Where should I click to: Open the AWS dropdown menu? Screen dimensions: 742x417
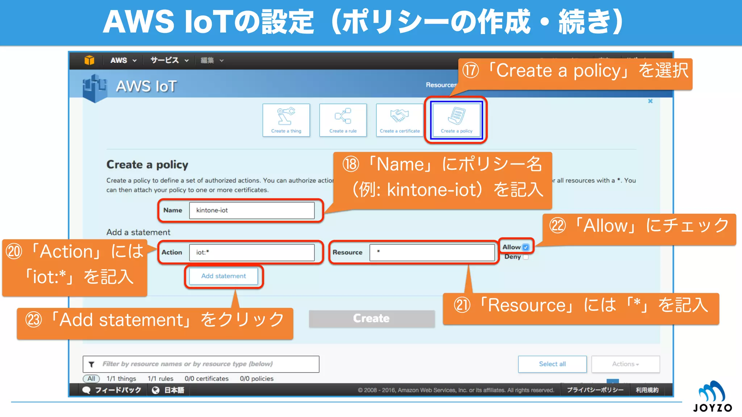pos(123,60)
